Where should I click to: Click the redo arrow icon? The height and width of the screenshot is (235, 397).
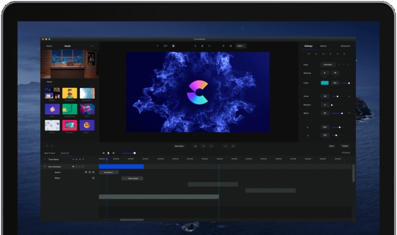pyautogui.click(x=53, y=146)
